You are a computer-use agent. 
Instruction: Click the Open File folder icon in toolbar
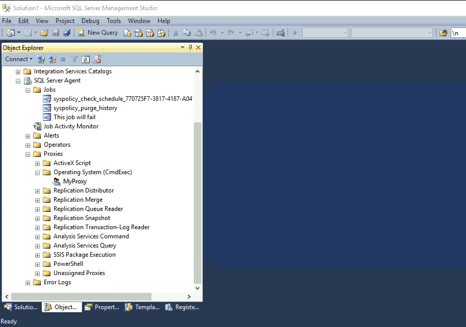tap(44, 33)
